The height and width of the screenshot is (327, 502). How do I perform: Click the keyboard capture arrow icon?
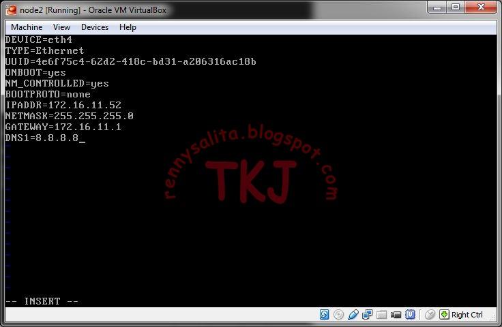coord(444,315)
